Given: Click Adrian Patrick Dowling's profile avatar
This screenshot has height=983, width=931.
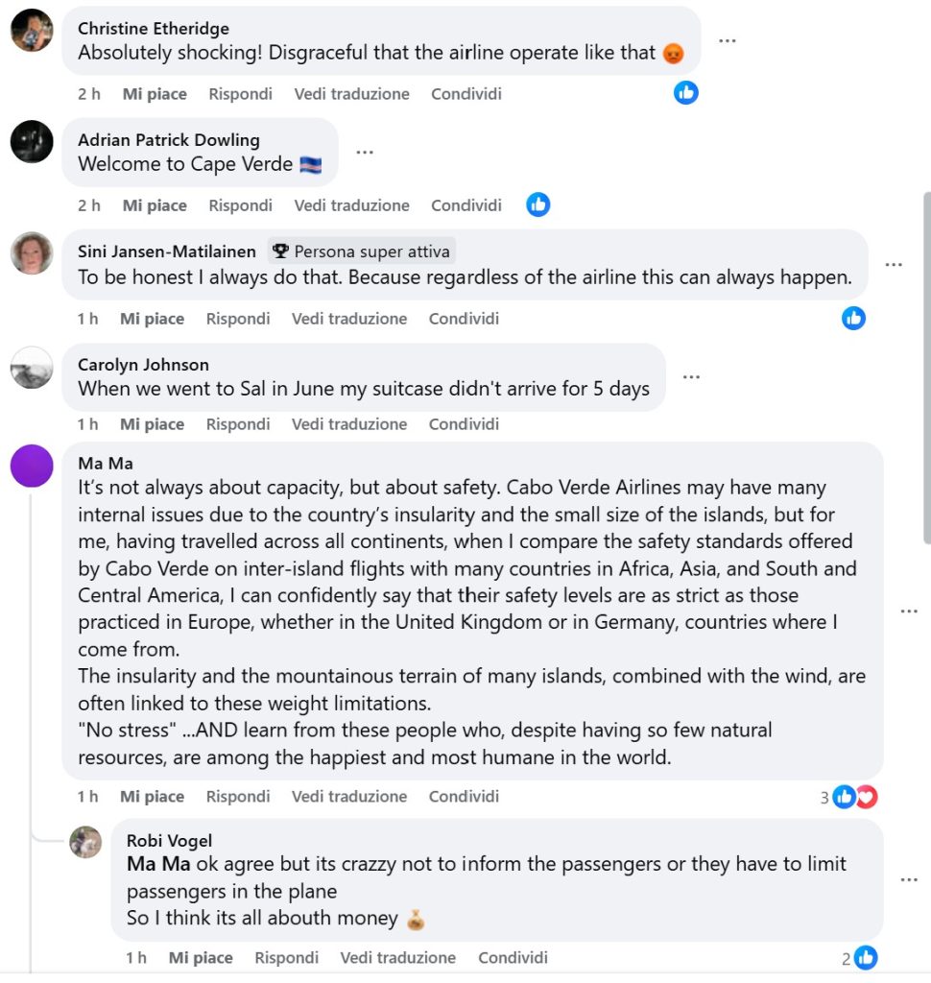Looking at the screenshot, I should 32,142.
